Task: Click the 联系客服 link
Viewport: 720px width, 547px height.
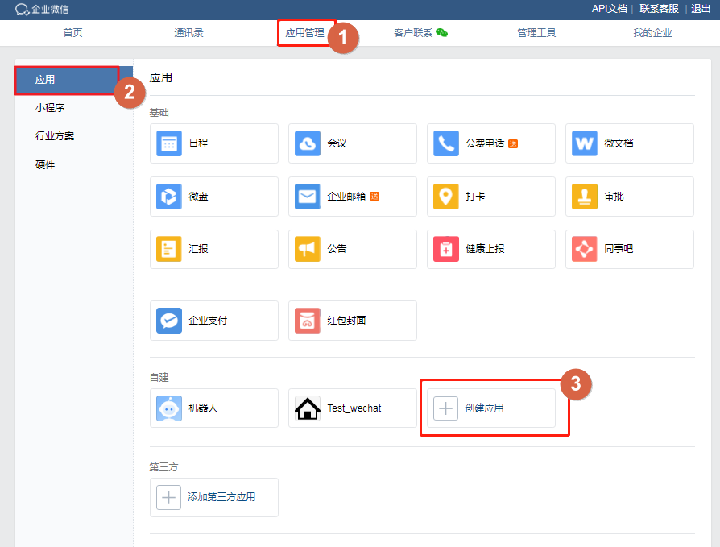Action: coord(659,9)
